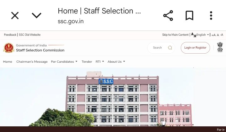226x132 pixels.
Task: Click the SSC logo emblem
Action: pyautogui.click(x=9, y=48)
